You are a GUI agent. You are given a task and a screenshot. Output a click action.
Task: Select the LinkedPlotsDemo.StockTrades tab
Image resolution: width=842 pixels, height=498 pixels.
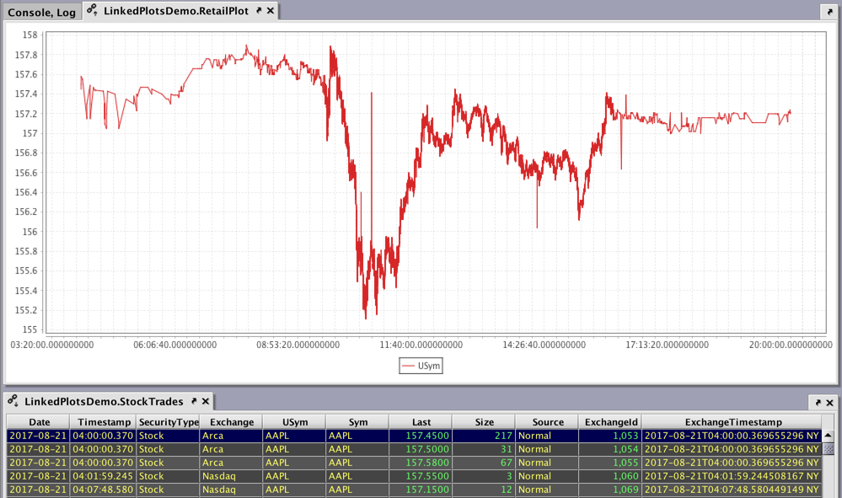pyautogui.click(x=105, y=402)
